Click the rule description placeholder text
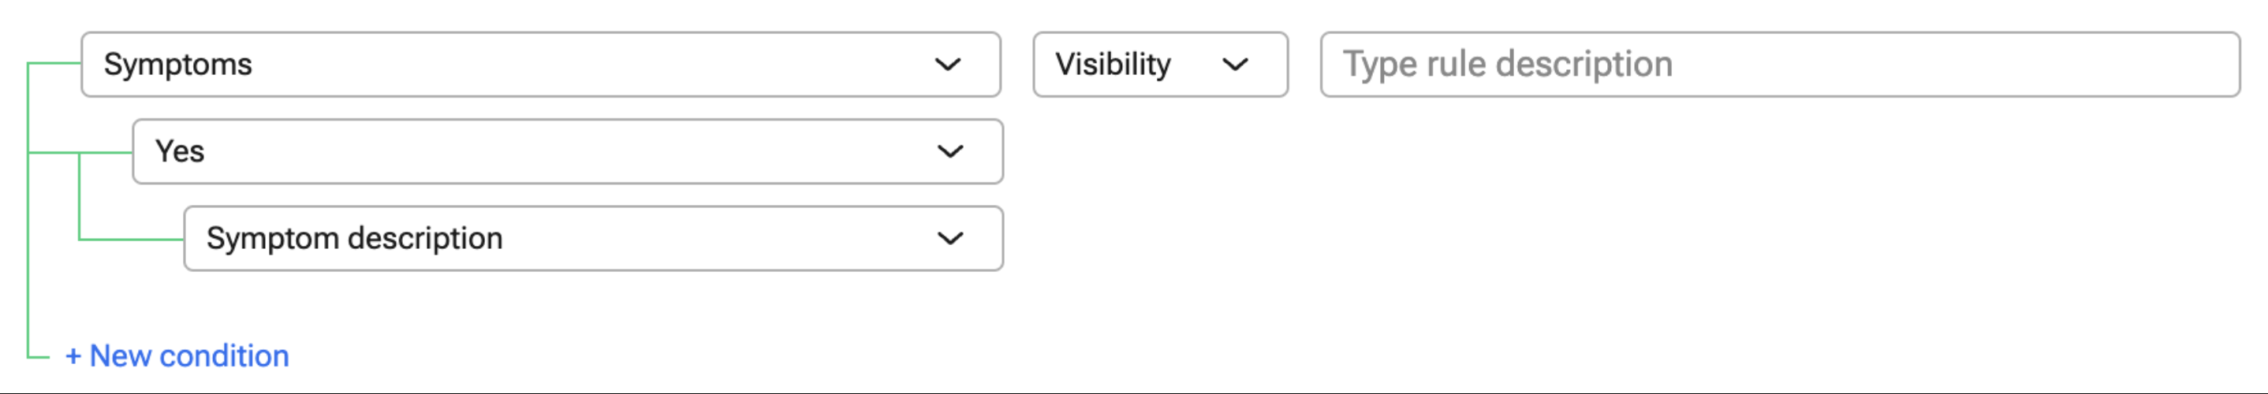The image size is (2268, 394). 1506,64
